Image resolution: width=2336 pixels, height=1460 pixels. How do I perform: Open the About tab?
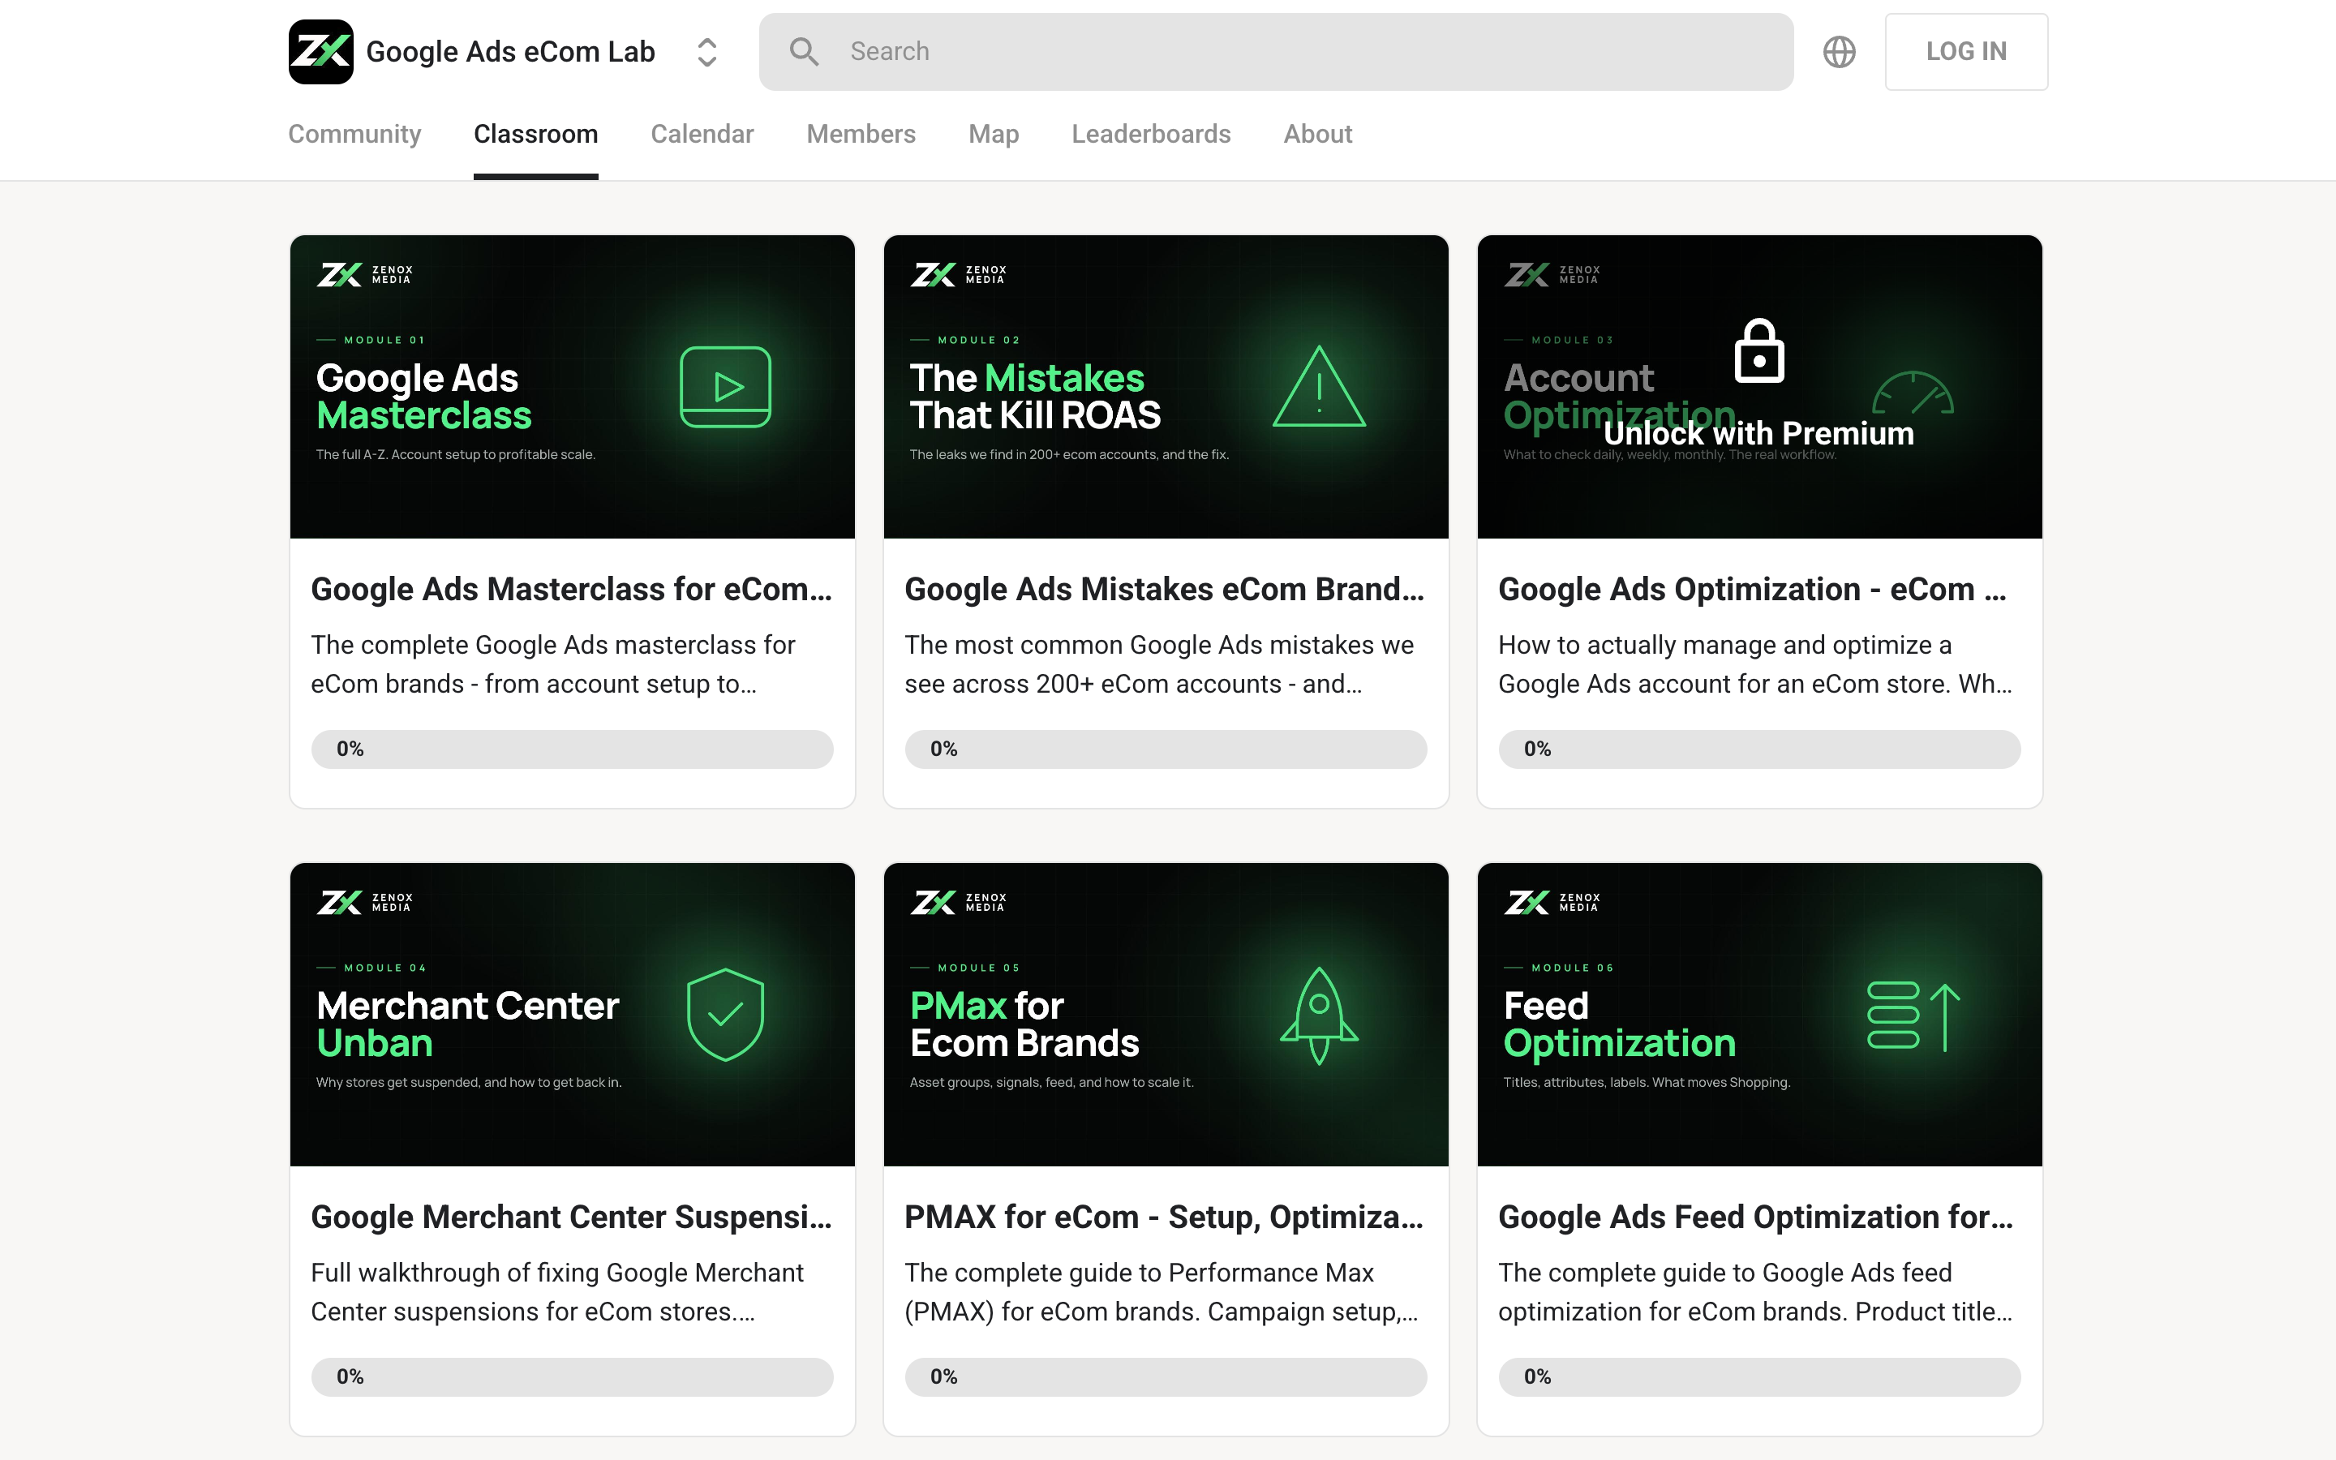pos(1317,134)
